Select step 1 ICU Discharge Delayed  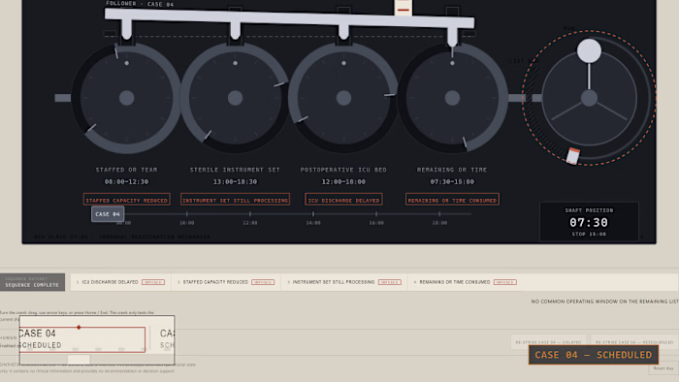[121, 282]
